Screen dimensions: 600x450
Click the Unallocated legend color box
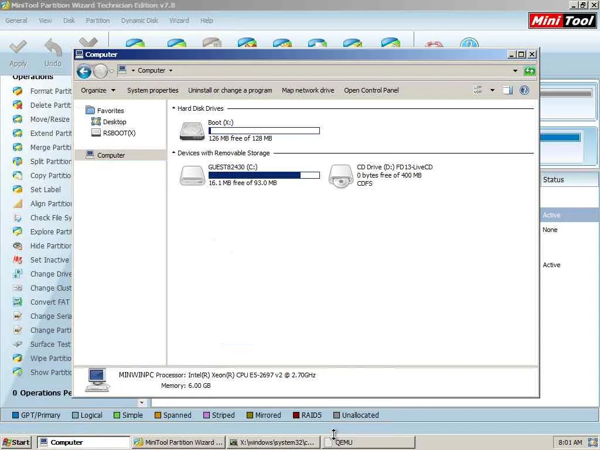(336, 415)
